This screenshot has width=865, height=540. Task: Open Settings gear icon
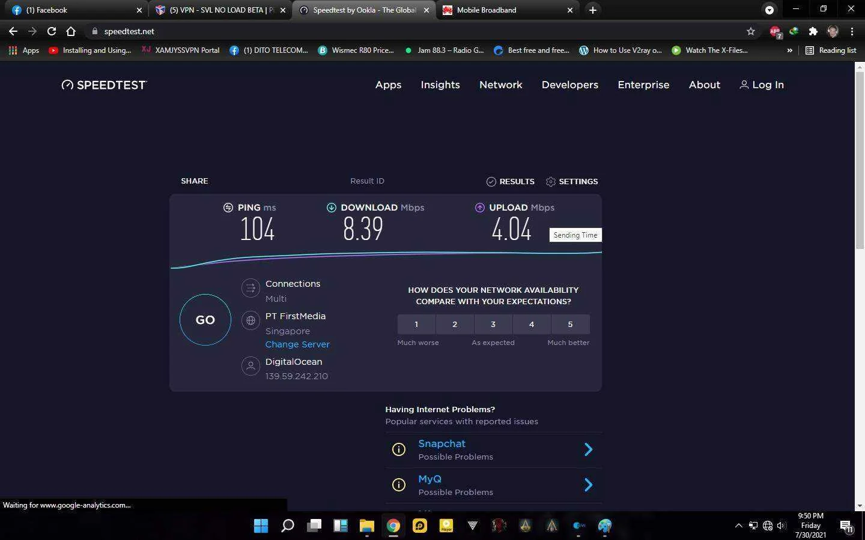point(550,181)
